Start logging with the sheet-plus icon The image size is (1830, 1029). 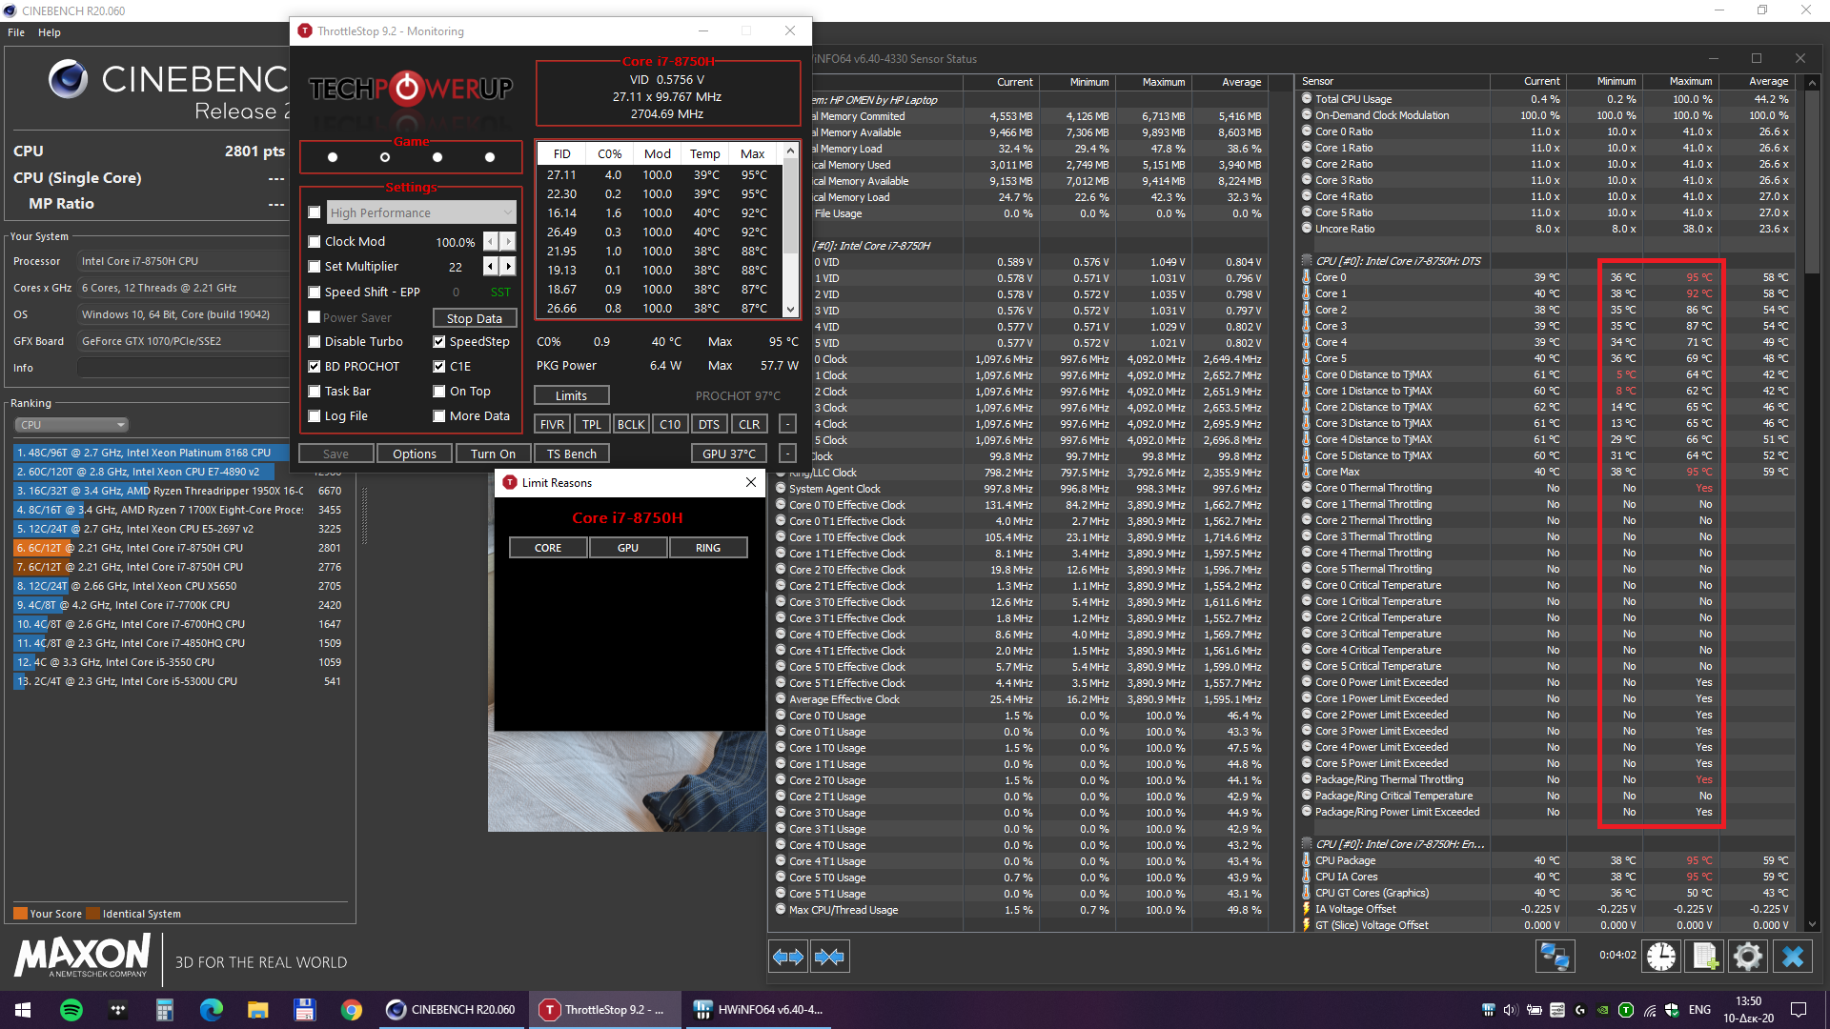coord(1704,956)
